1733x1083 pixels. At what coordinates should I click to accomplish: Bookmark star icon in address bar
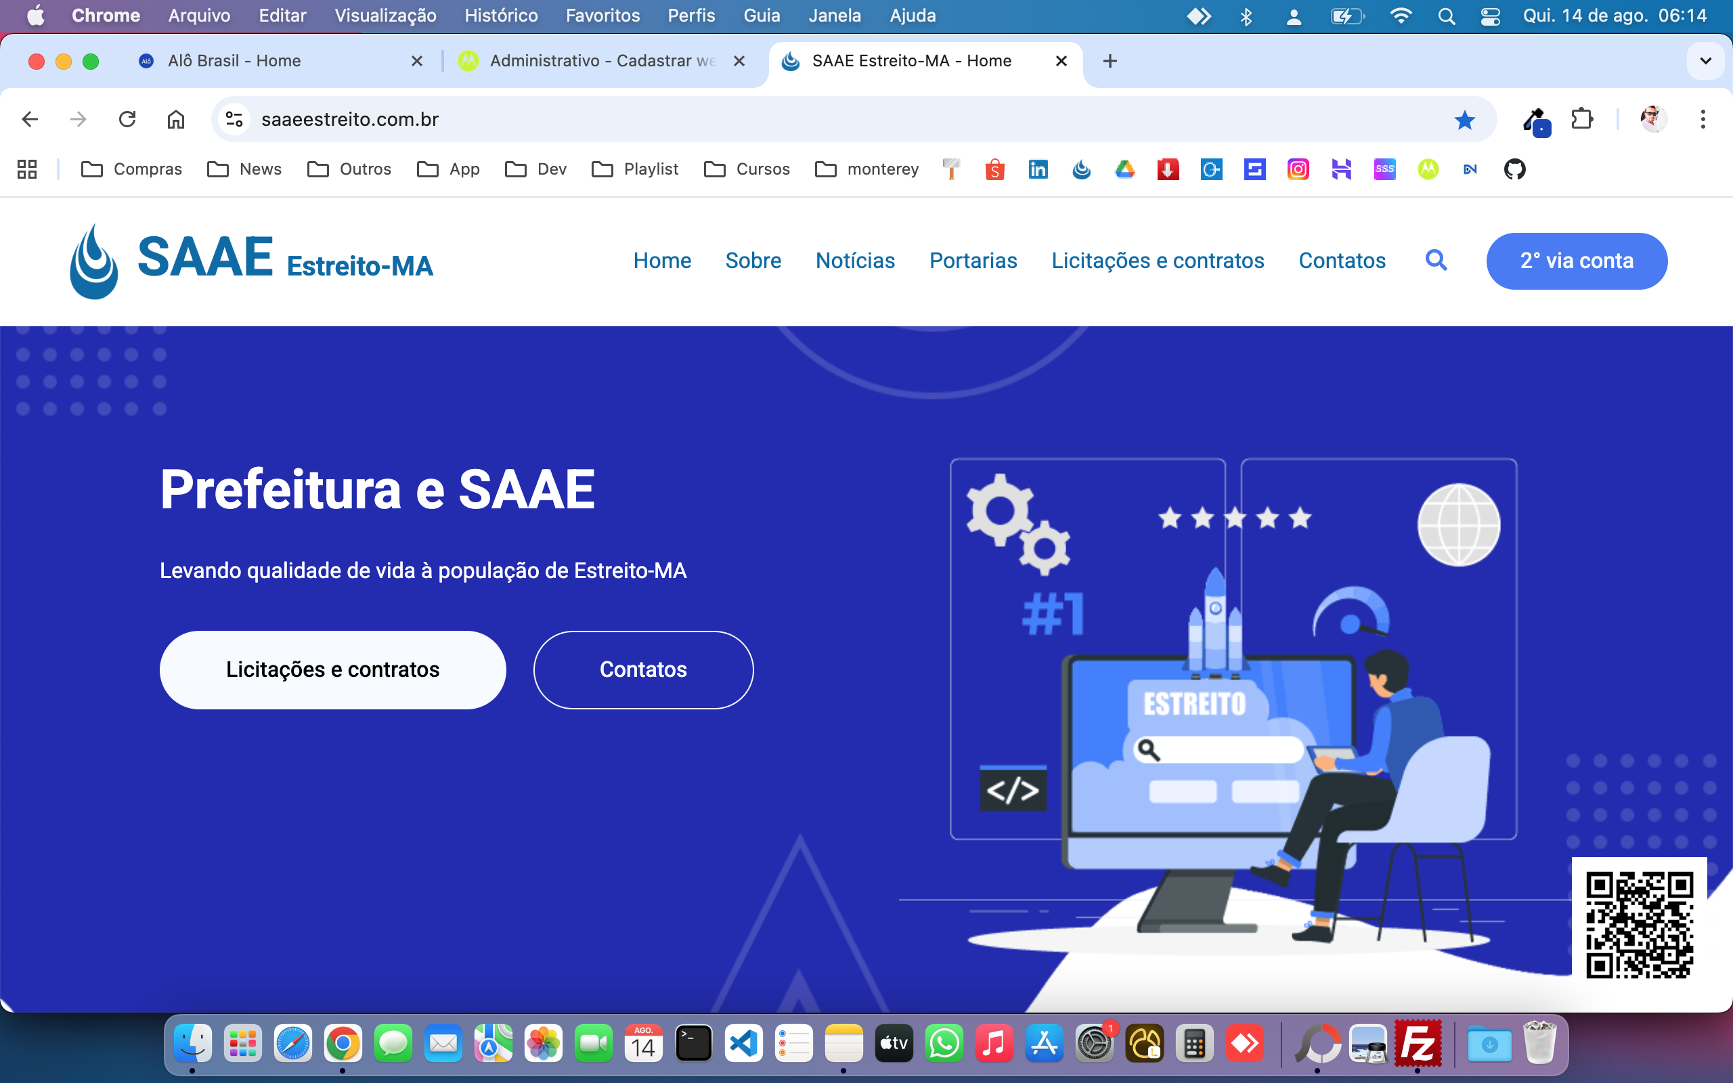(1464, 120)
